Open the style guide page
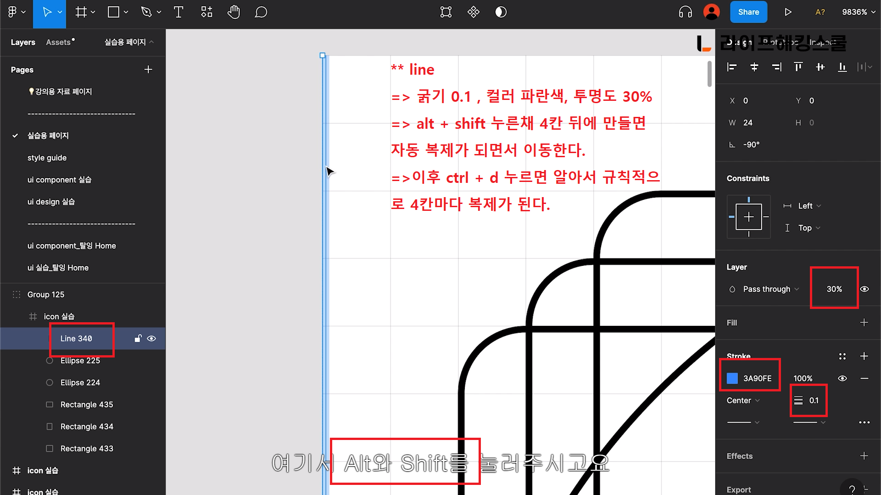The image size is (881, 495). point(47,158)
